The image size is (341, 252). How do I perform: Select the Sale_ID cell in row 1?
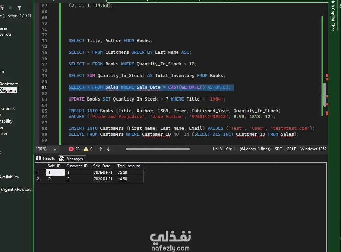click(55, 172)
